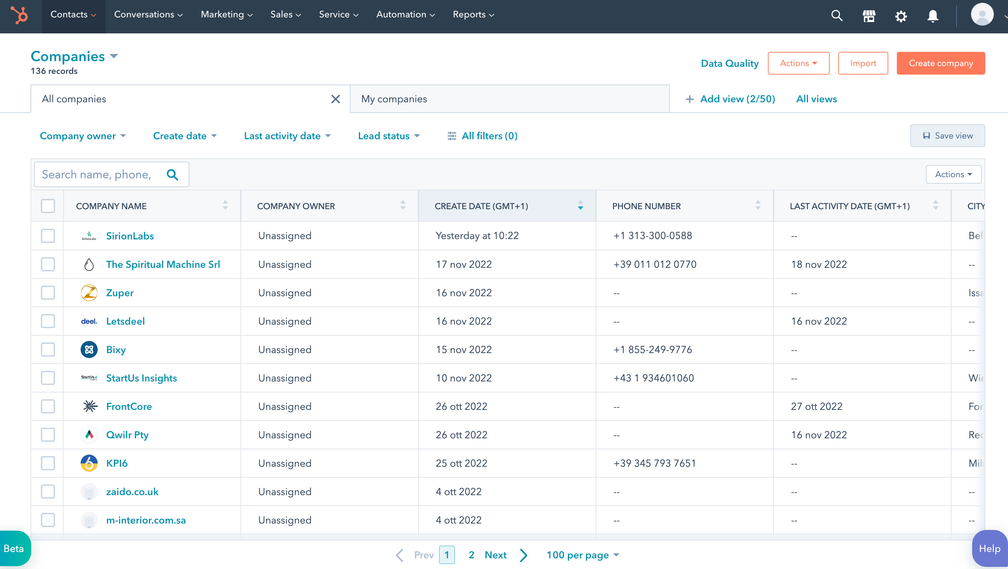
Task: Click the Search name, phone input field
Action: click(x=112, y=174)
